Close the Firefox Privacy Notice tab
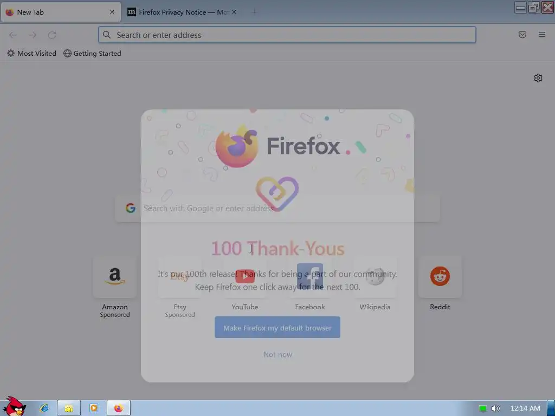The width and height of the screenshot is (555, 416). click(234, 12)
